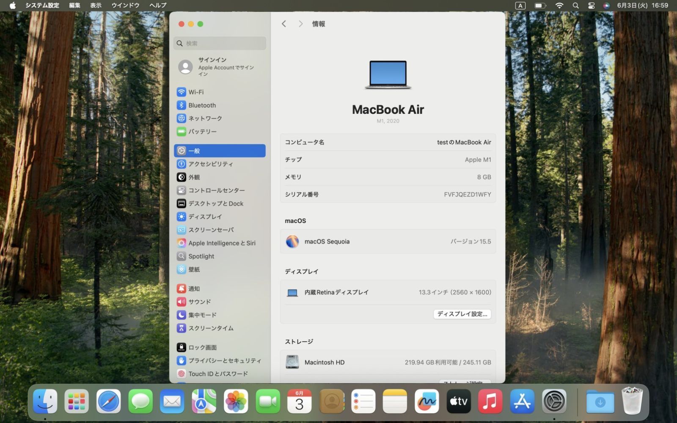Click the input source A icon in menu bar

520,5
